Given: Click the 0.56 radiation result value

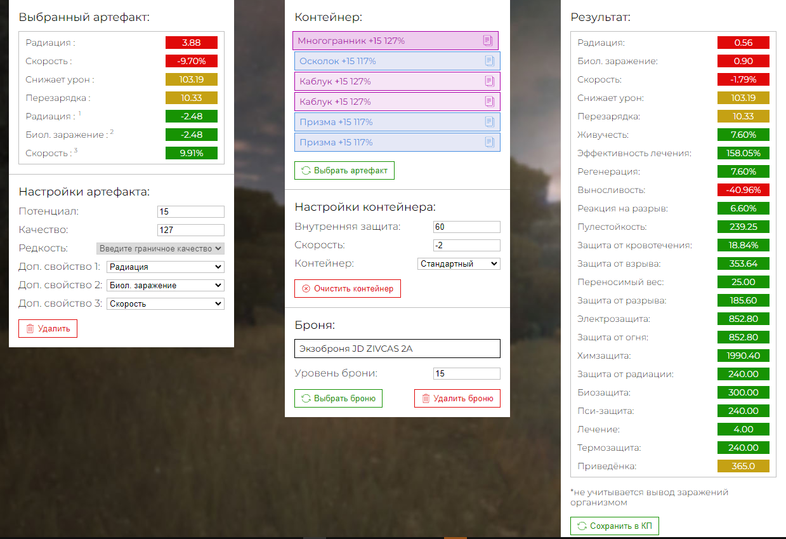Looking at the screenshot, I should click(x=743, y=43).
